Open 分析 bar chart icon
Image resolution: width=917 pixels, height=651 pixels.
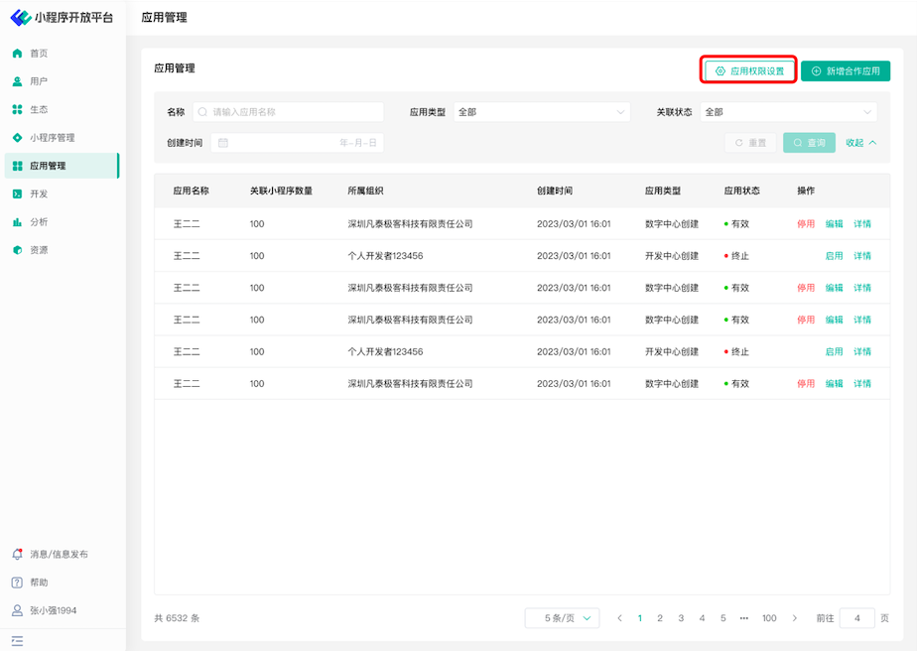pyautogui.click(x=17, y=222)
